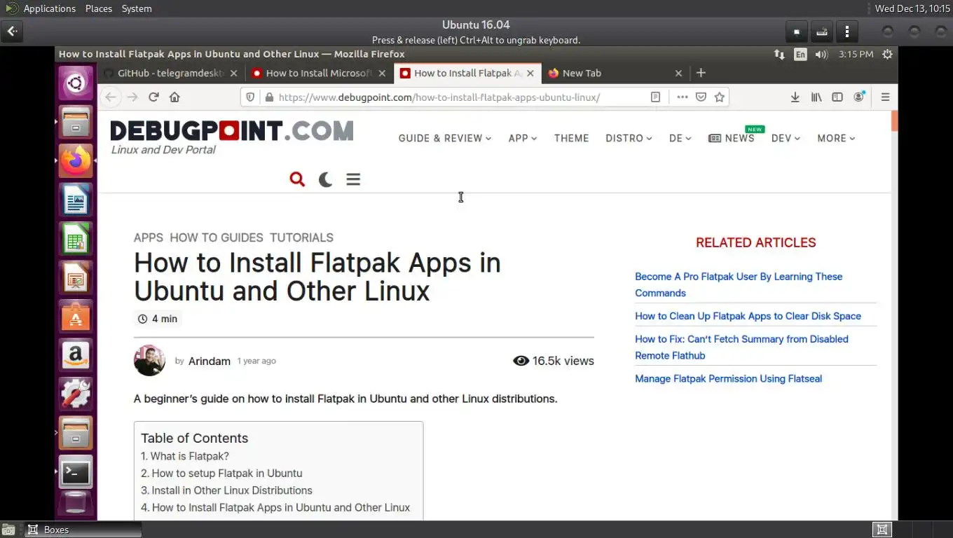
Task: Open Manage Flatpak Permission Using Flatseal article
Action: coord(728,378)
